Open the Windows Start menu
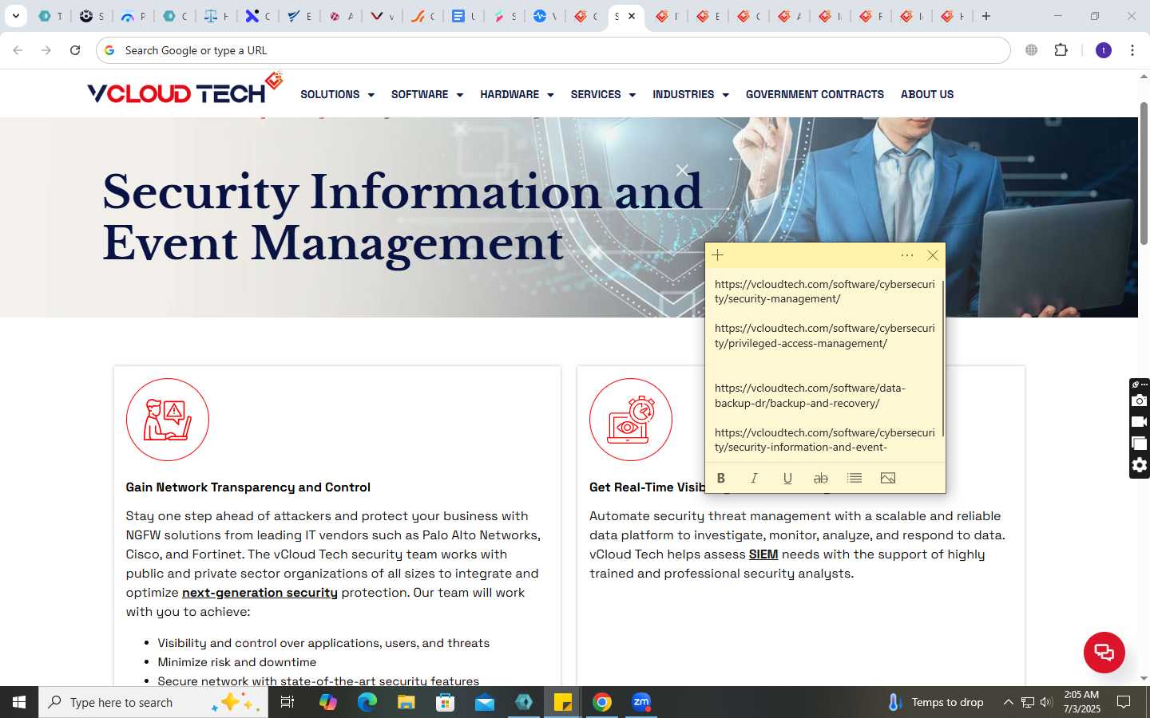The image size is (1150, 718). [19, 702]
